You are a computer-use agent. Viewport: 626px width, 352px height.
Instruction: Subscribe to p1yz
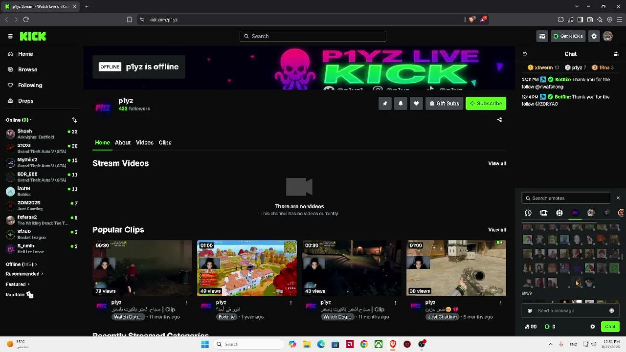[x=486, y=103]
